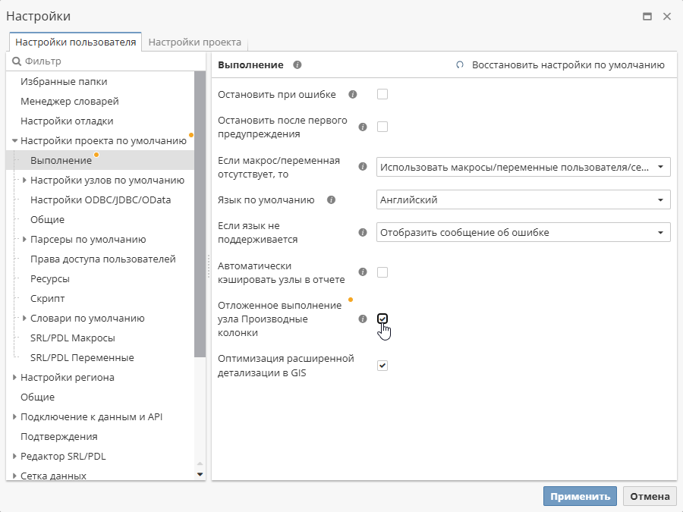This screenshot has width=683, height=512.
Task: Click info icon for Если макрос/переменная отсутствует
Action: click(363, 168)
